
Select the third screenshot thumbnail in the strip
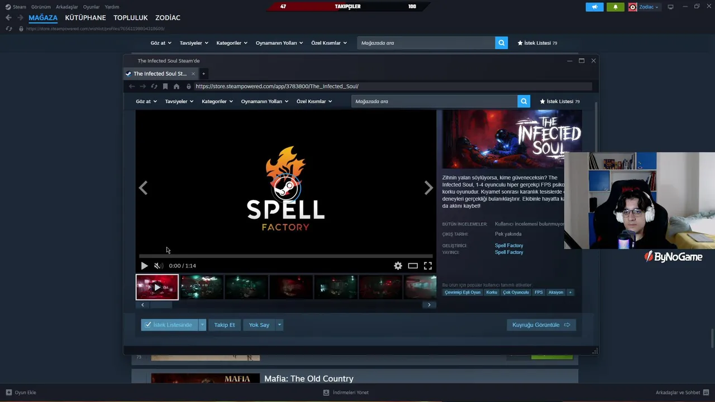(246, 287)
